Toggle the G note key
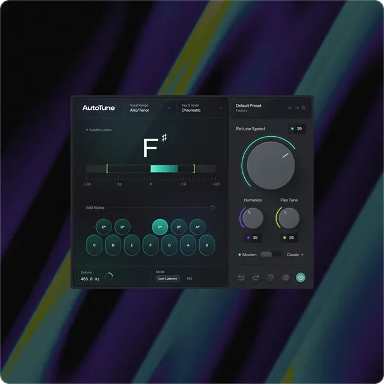 pos(169,245)
